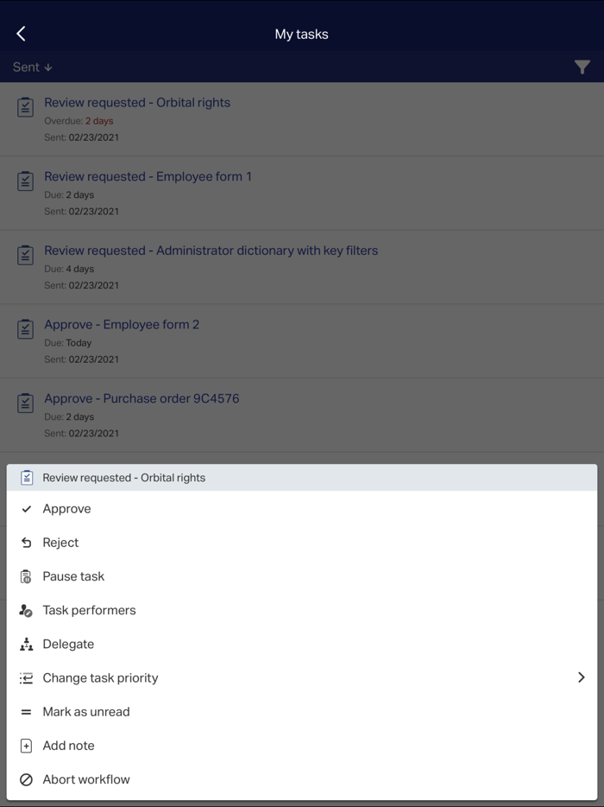Toggle Mark as unread for the task
This screenshot has height=807, width=604.
pyautogui.click(x=86, y=712)
